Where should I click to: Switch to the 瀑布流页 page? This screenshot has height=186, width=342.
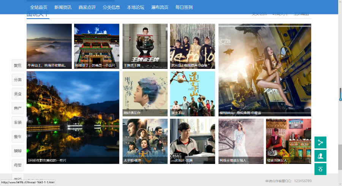click(x=160, y=7)
